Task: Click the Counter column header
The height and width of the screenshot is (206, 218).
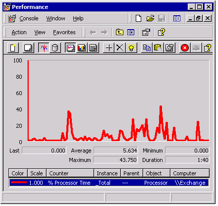Action: click(70, 173)
